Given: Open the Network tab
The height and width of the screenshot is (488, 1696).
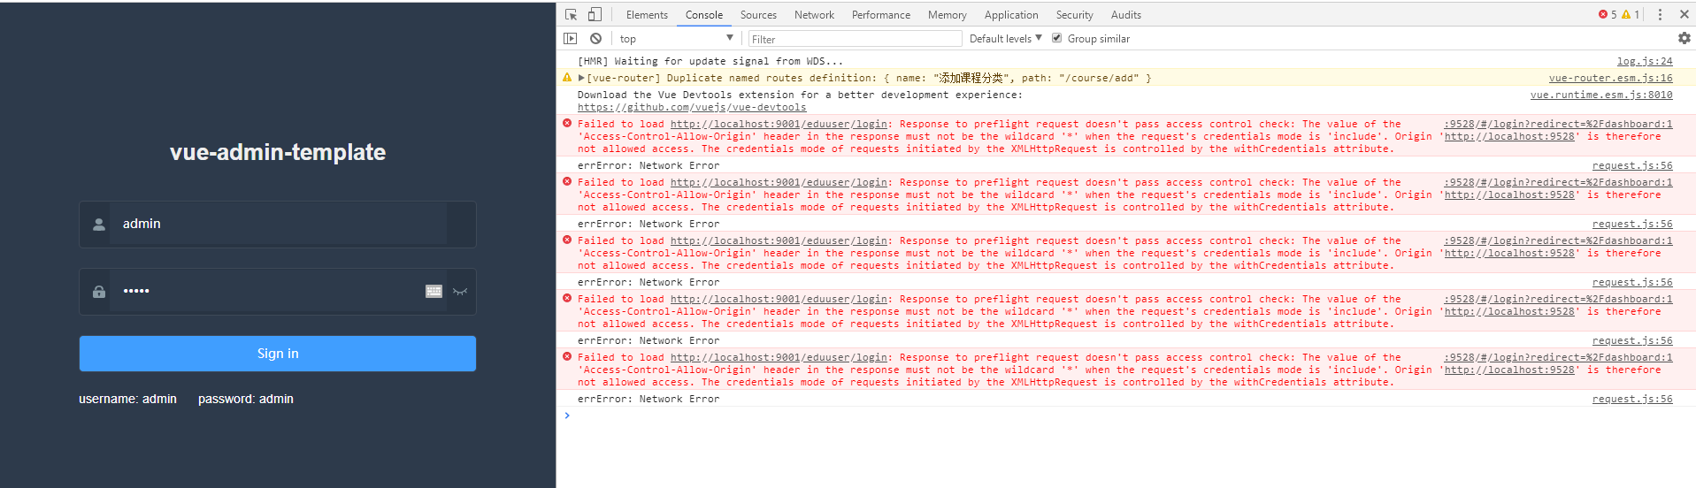Looking at the screenshot, I should tap(814, 15).
